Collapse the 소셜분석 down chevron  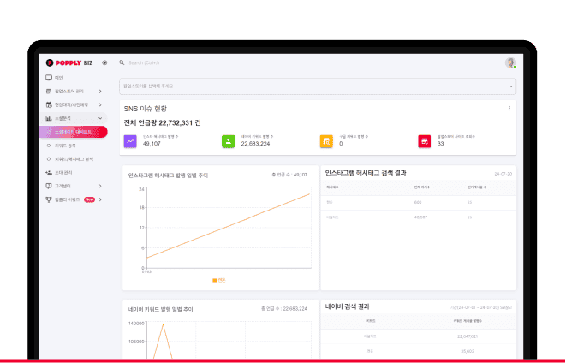pos(100,118)
